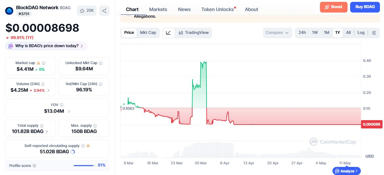Open FDV info icon
Screen dimensions: 384x175
click(62, 105)
